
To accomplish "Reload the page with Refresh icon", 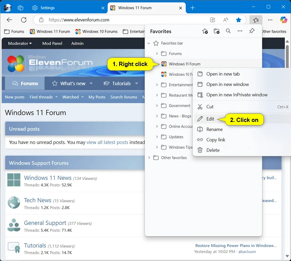I will coord(24,20).
